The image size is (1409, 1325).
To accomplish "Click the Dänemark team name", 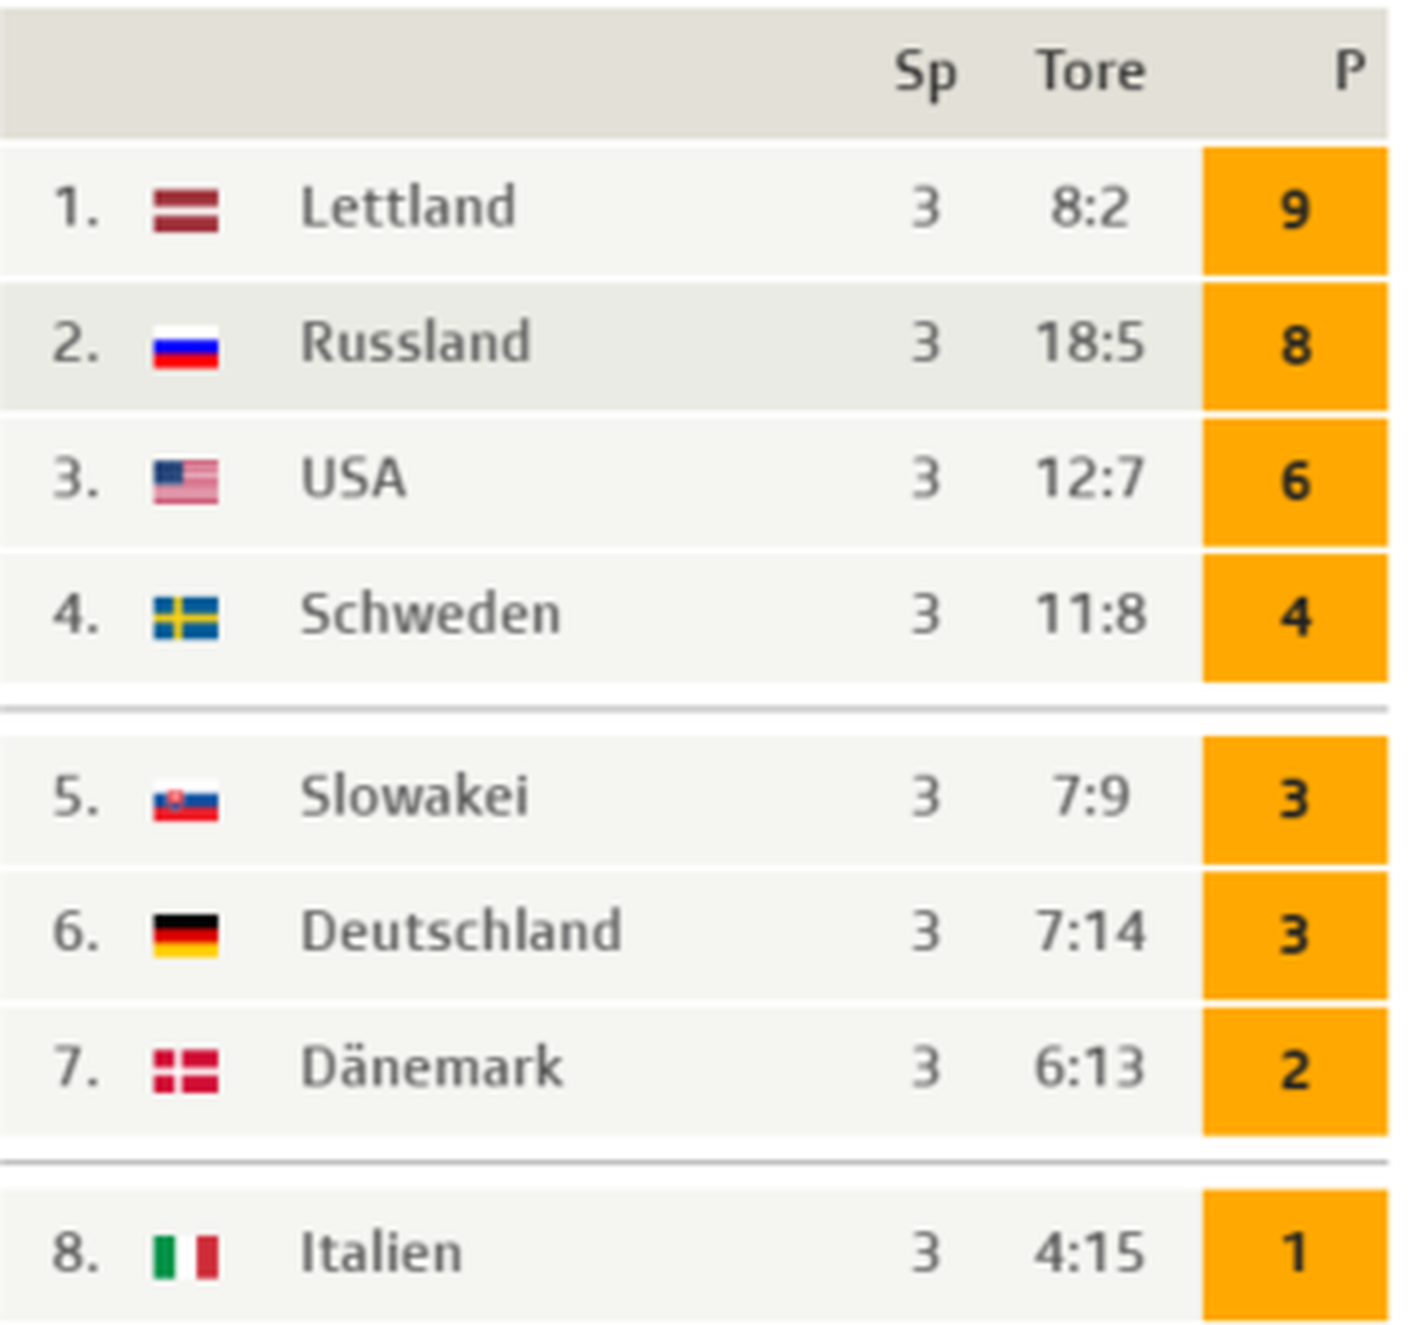I will click(432, 1067).
